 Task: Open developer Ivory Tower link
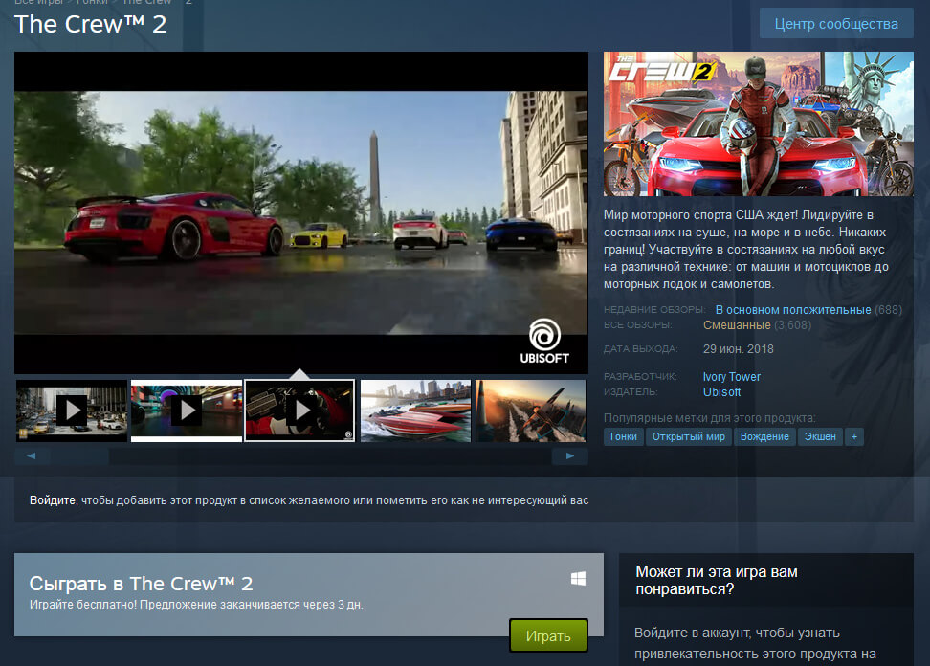[x=731, y=377]
